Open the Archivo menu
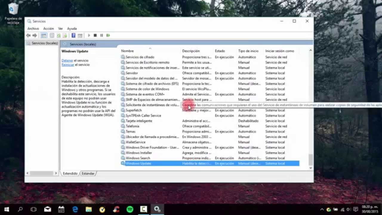The image size is (382, 215). coord(33,29)
